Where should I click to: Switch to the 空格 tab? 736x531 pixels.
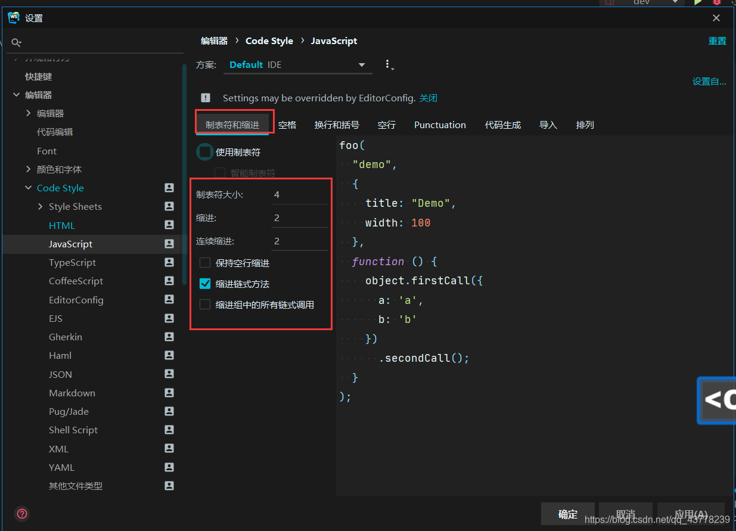287,125
